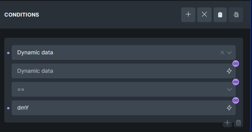Click the X button in the Conditions header
This screenshot has width=252, height=132.
coord(204,15)
